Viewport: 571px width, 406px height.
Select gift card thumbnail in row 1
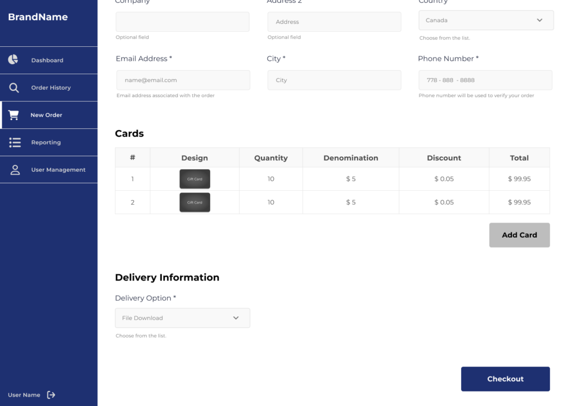(x=195, y=179)
